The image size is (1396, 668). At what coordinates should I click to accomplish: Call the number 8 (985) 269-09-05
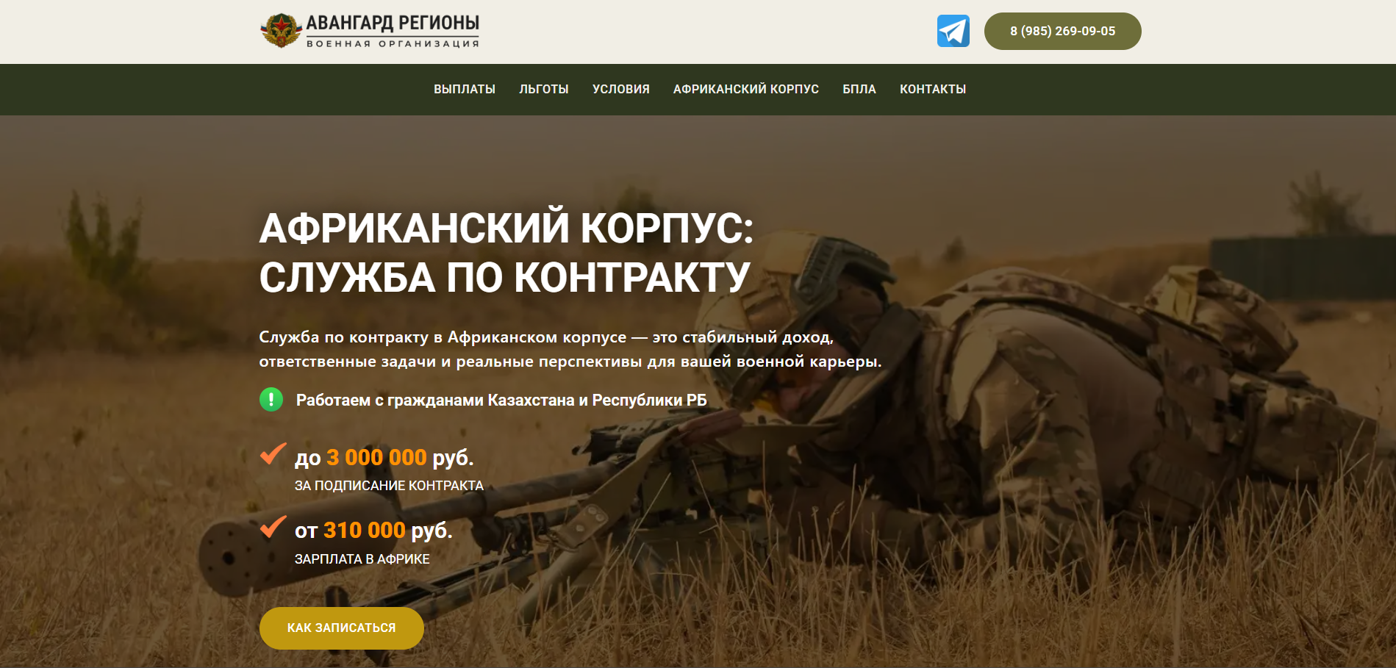[1062, 31]
